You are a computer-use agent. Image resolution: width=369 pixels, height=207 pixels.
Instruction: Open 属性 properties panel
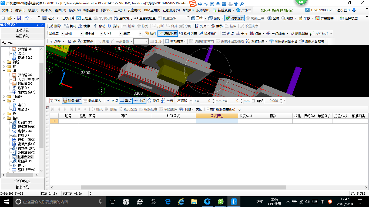click(x=150, y=34)
